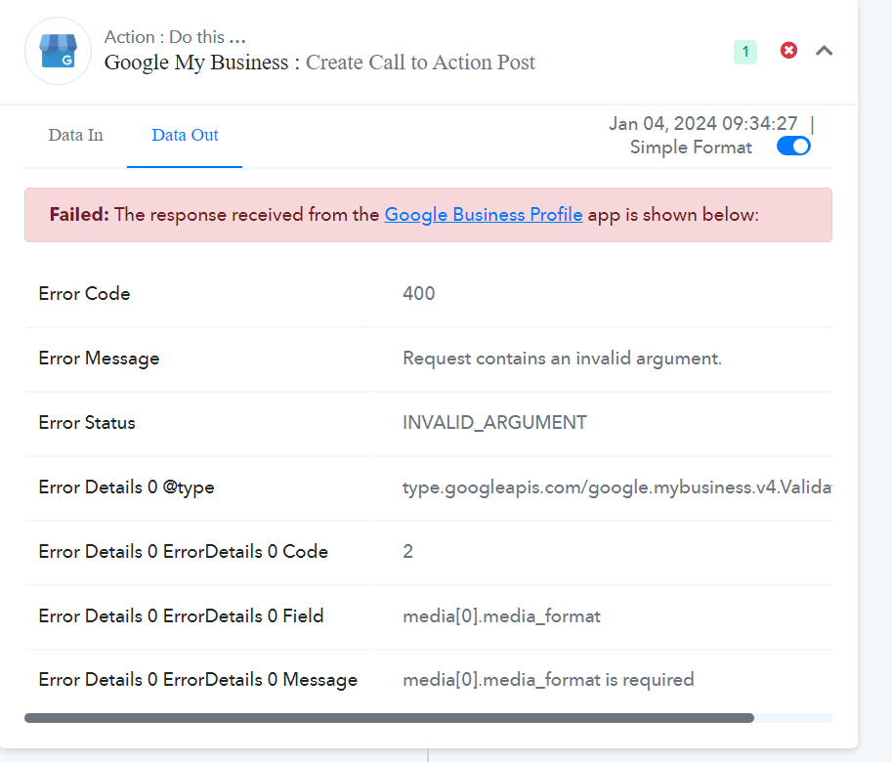Click the 'Request contains an invalid argument.' text
This screenshot has width=892, height=762.
point(562,359)
